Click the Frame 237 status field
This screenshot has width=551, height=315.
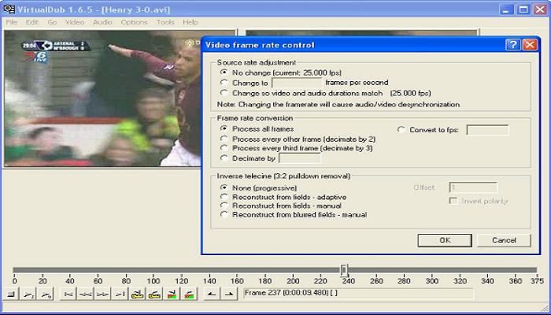click(357, 294)
